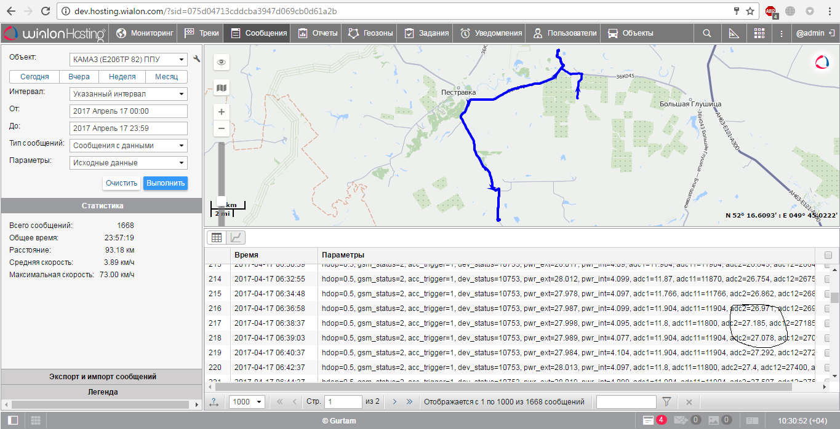840x429 pixels.
Task: Switch to chart view of messages
Action: pos(235,237)
